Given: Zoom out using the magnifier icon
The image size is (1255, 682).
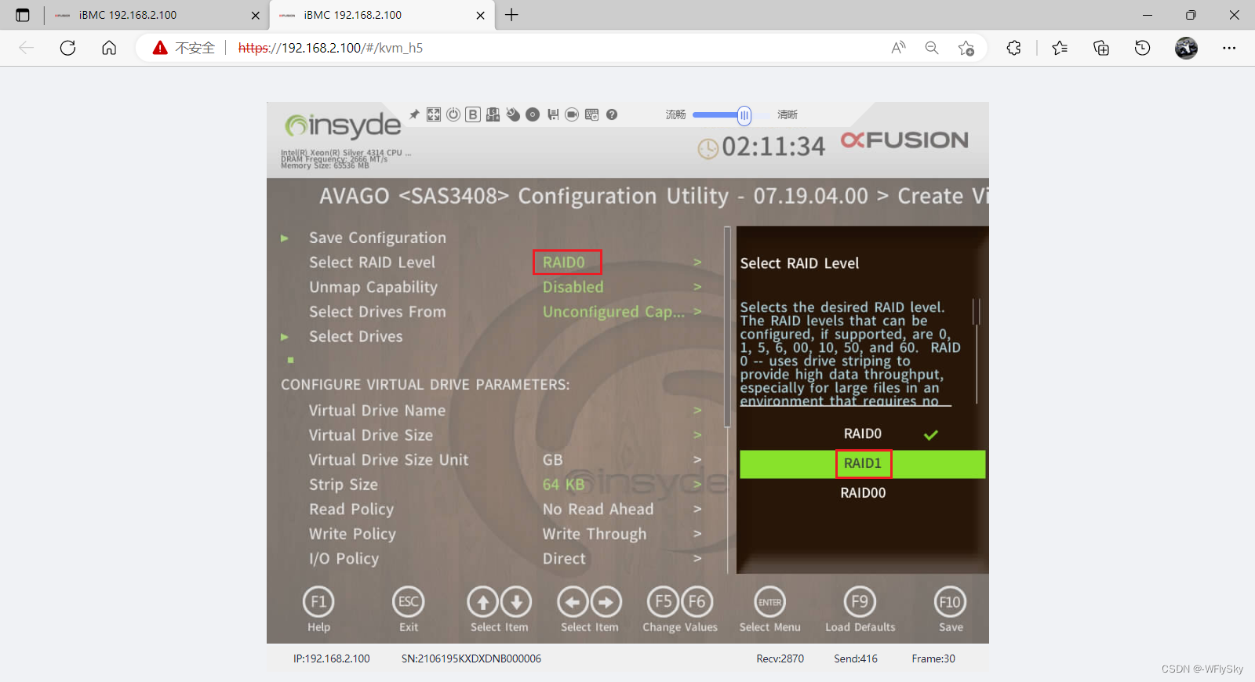Looking at the screenshot, I should [x=932, y=48].
